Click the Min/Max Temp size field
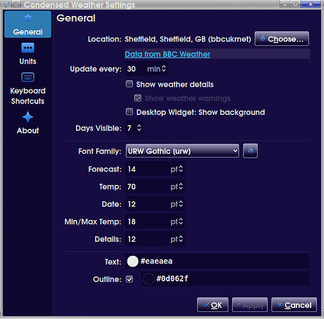The image size is (324, 319). click(x=155, y=221)
